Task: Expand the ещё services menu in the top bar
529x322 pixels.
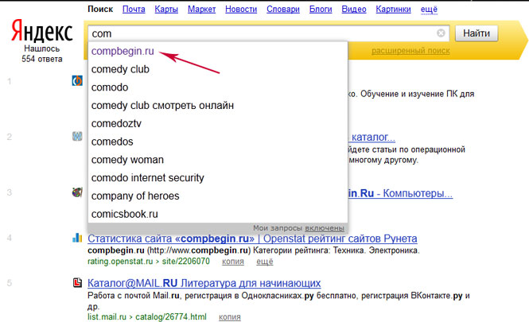Action: coord(429,9)
